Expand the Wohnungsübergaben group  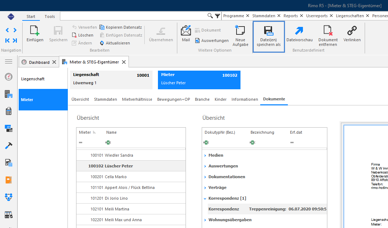tap(205, 220)
